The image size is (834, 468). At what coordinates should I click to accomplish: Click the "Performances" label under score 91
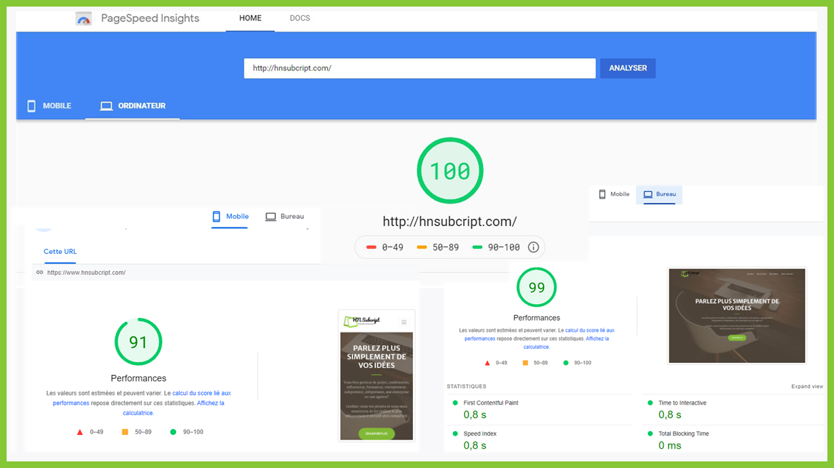click(138, 378)
